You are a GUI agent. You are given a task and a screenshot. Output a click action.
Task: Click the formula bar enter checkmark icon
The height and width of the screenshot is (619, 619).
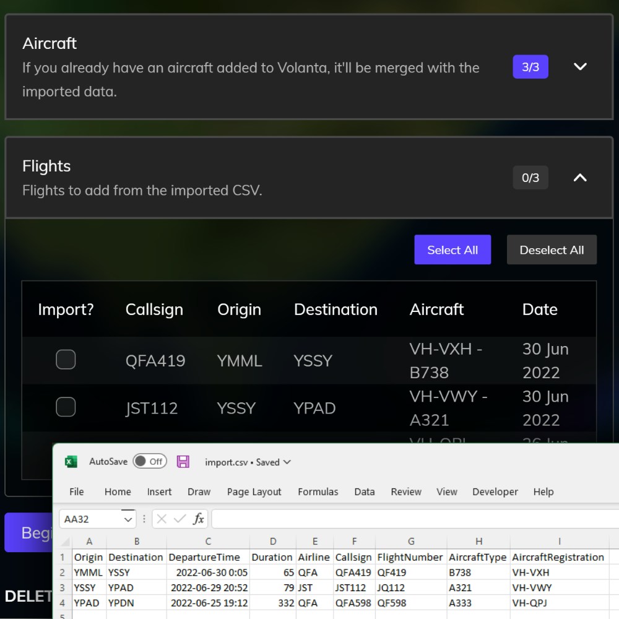point(180,519)
